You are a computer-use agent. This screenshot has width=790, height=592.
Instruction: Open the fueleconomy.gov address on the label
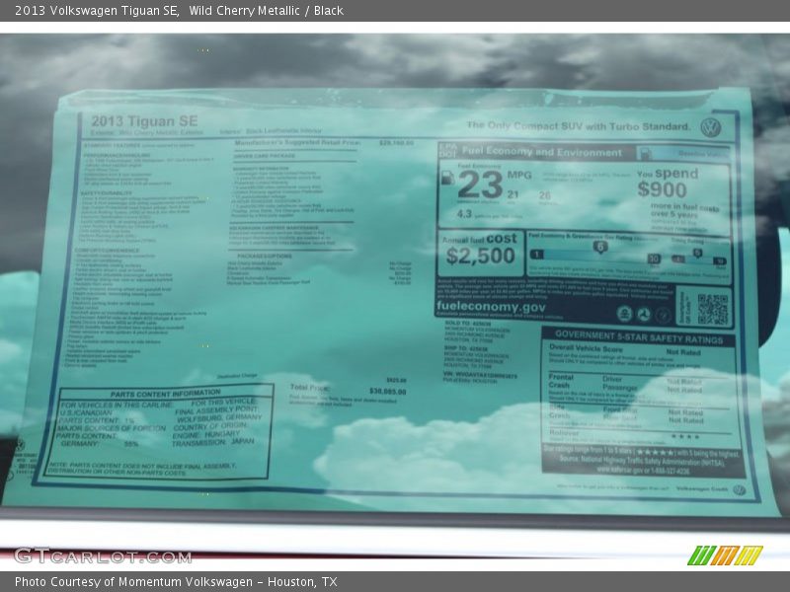pyautogui.click(x=491, y=307)
